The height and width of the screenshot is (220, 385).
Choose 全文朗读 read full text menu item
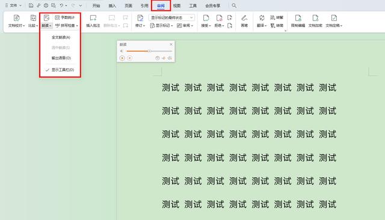[x=61, y=37]
